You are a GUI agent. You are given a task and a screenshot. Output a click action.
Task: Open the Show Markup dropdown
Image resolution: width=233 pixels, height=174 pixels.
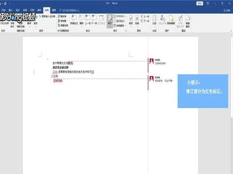[x=120, y=21]
